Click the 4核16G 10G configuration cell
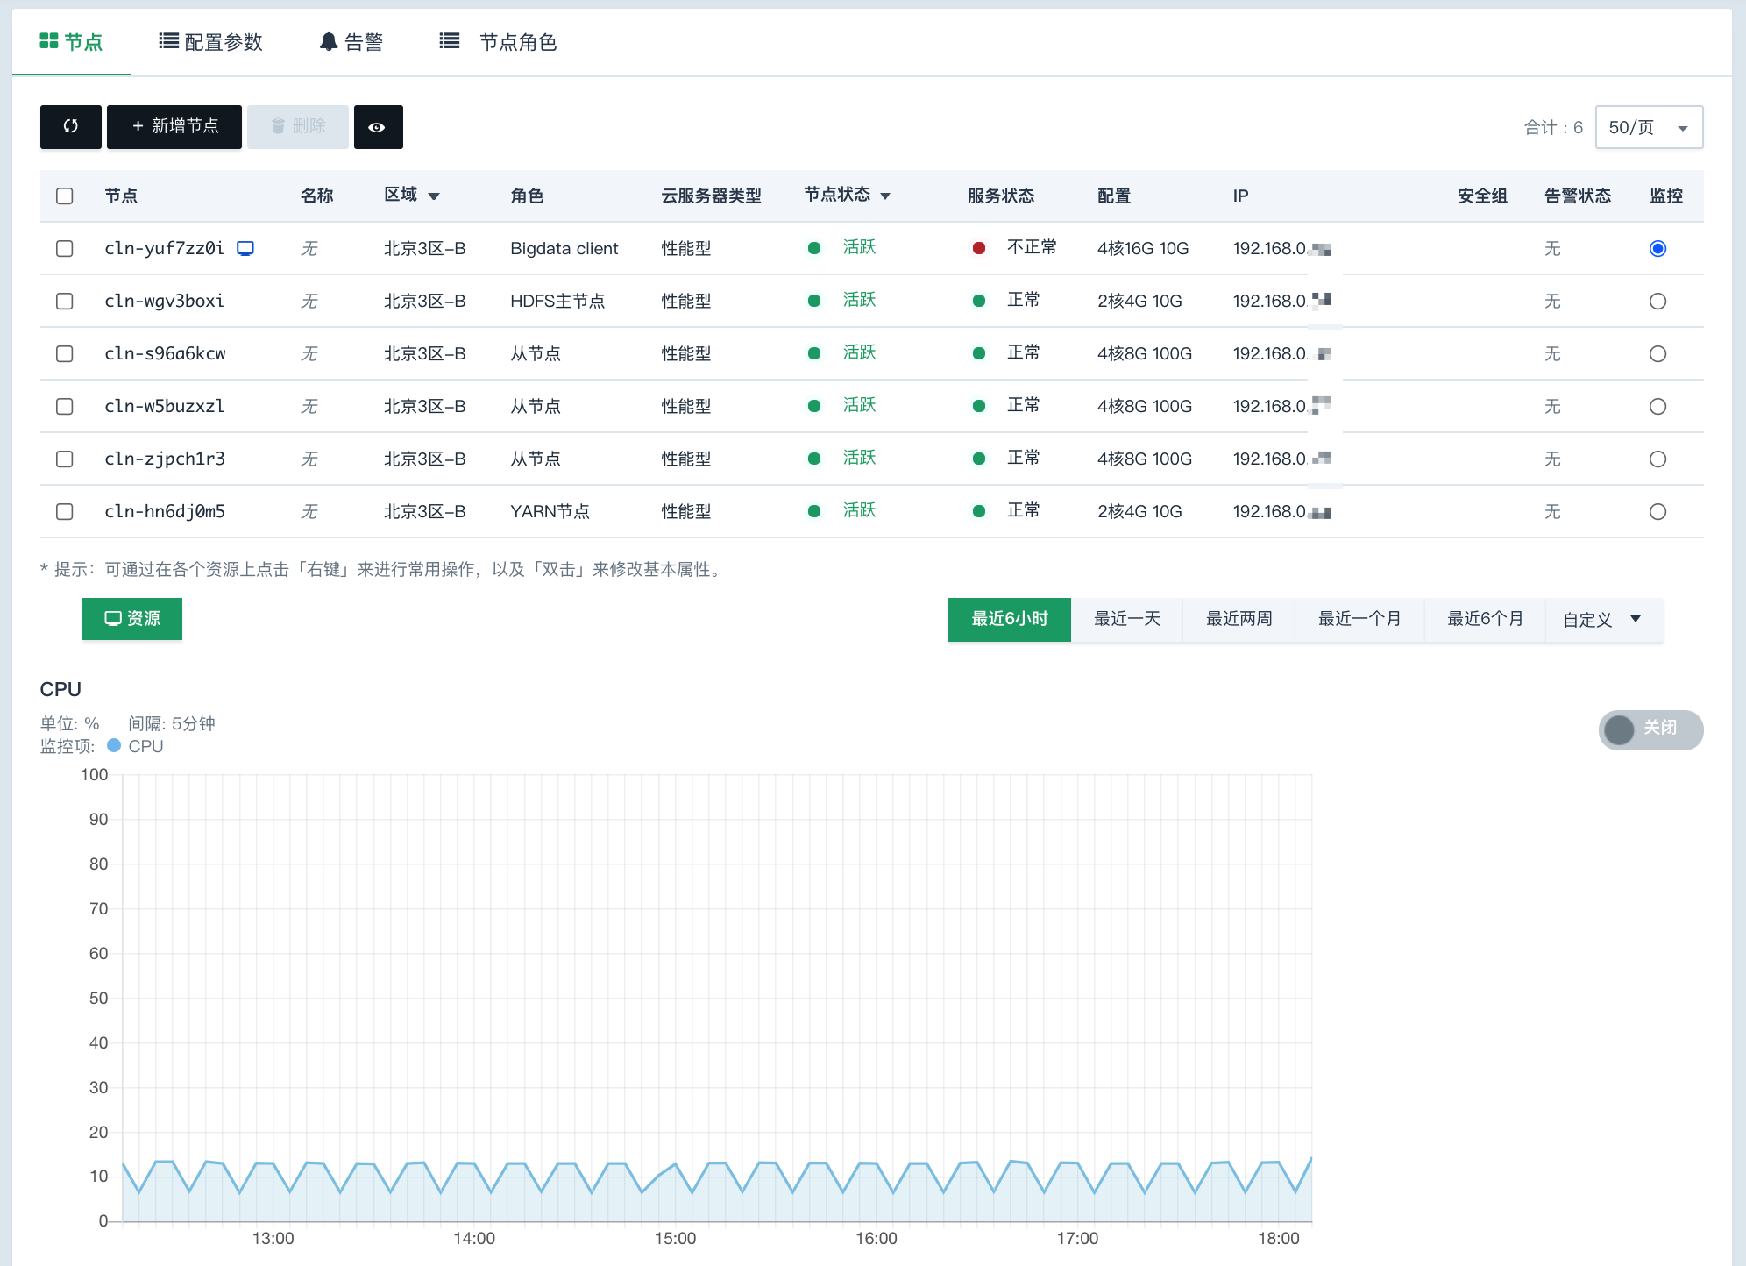 [1143, 249]
